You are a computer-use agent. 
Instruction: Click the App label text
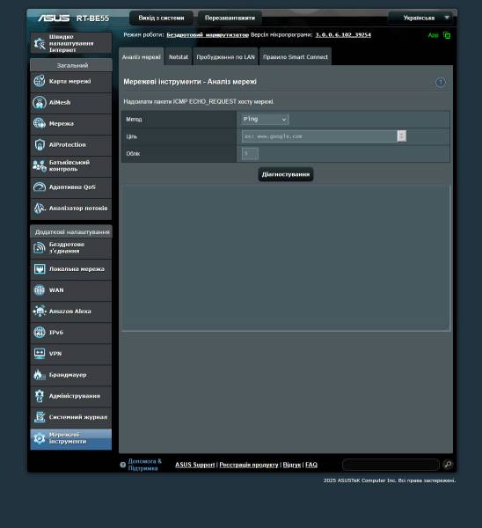pos(434,35)
